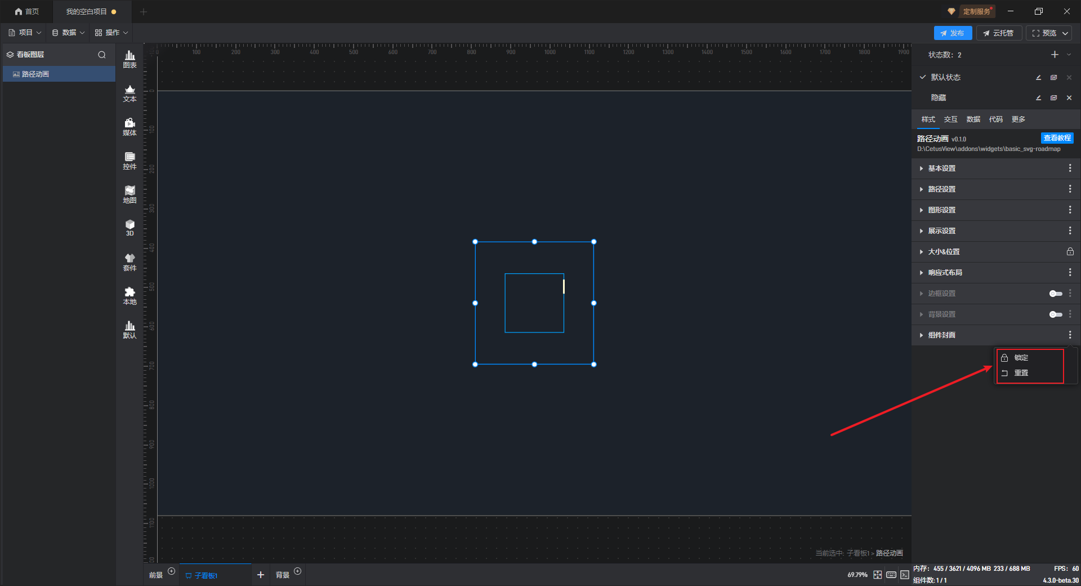Click the 定制服务 button

pyautogui.click(x=976, y=11)
